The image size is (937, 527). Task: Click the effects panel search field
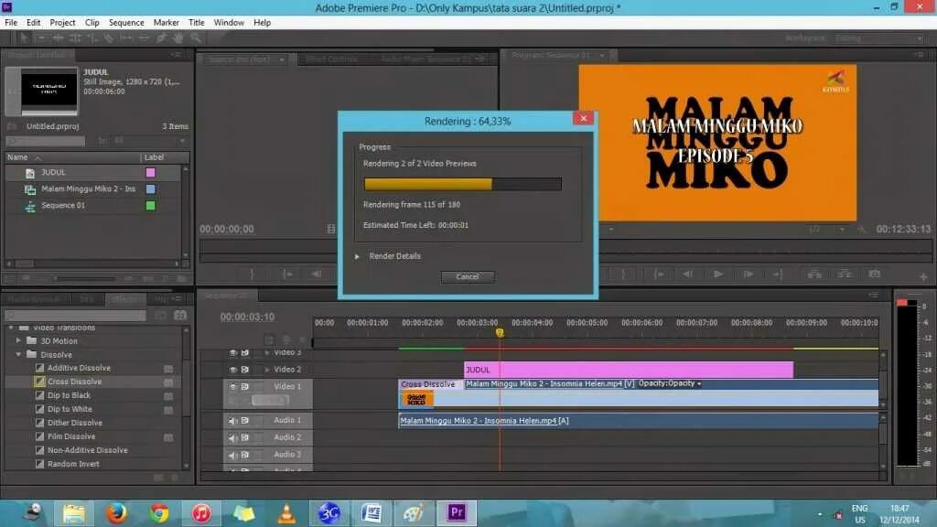(x=75, y=316)
